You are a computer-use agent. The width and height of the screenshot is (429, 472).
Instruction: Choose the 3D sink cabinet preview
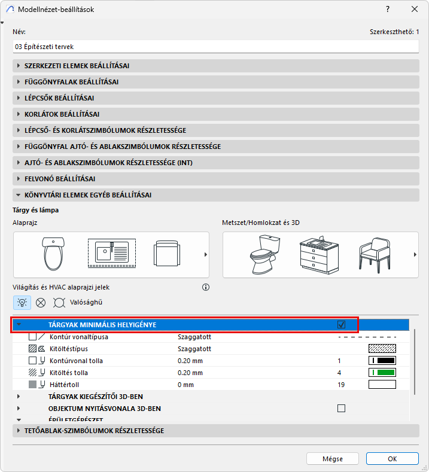coord(320,255)
